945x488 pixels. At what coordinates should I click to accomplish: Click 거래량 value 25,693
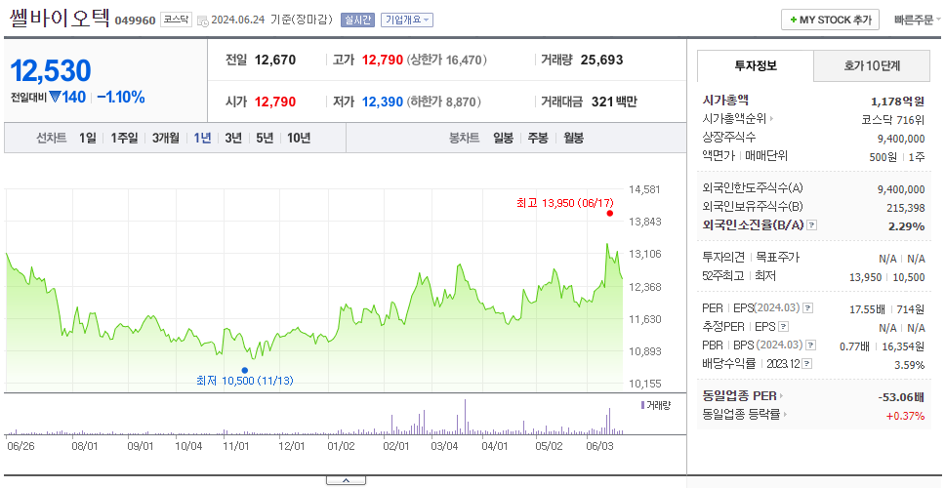[602, 61]
